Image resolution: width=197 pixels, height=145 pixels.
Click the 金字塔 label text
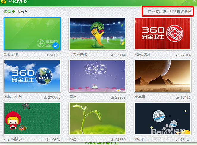pos(140,97)
